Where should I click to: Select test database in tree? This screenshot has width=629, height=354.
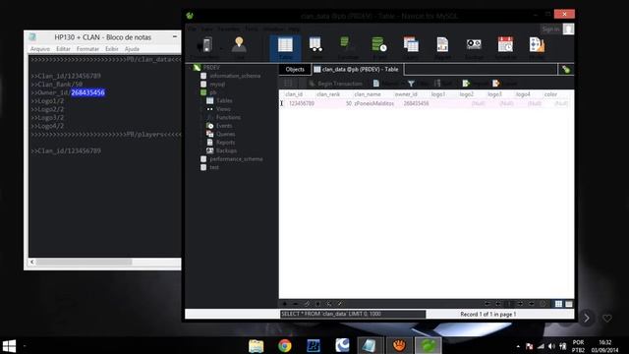[x=209, y=167]
